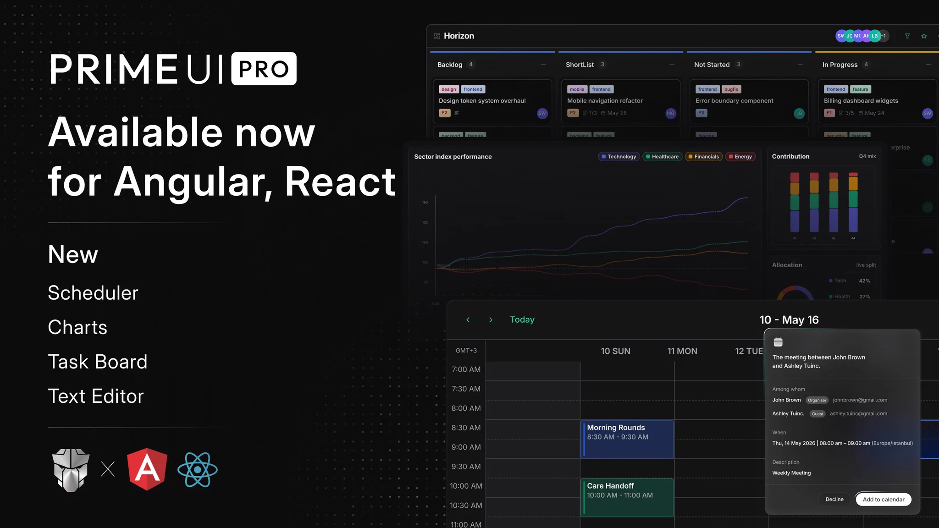Click the Backlog column title
939x528 pixels.
click(x=450, y=65)
